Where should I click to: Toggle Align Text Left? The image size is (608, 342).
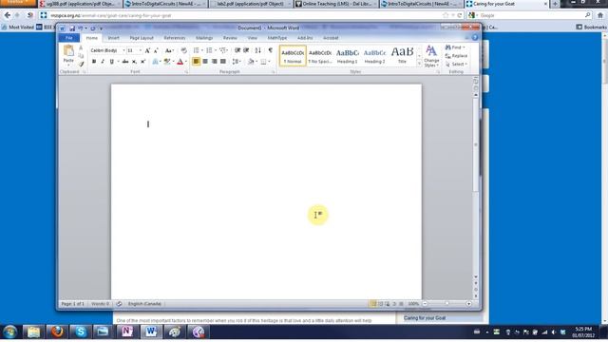point(197,61)
